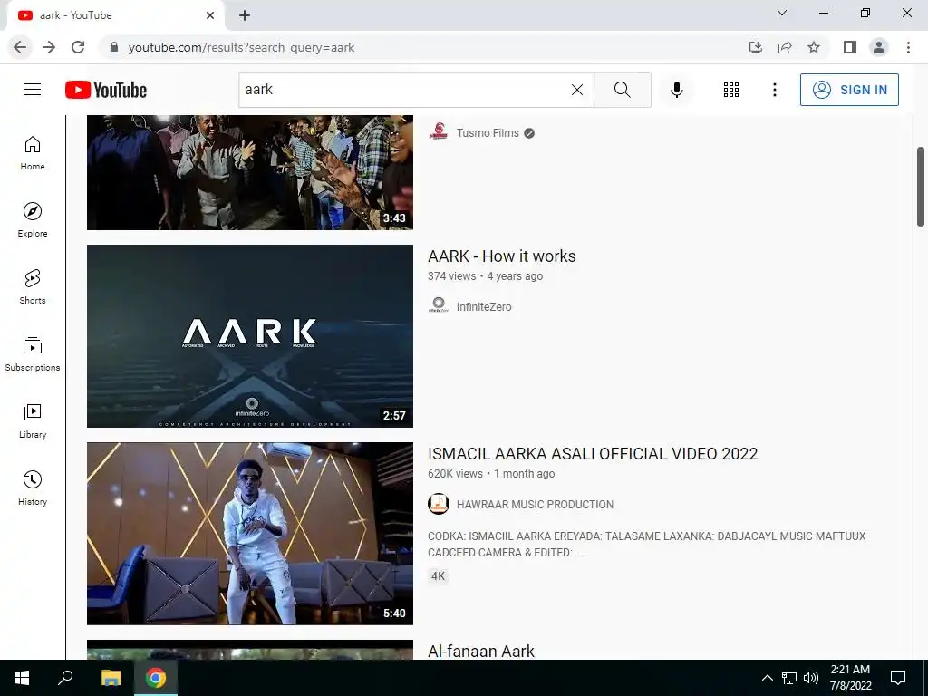Image resolution: width=928 pixels, height=696 pixels.
Task: Click the title AARK - How it works
Action: point(502,256)
